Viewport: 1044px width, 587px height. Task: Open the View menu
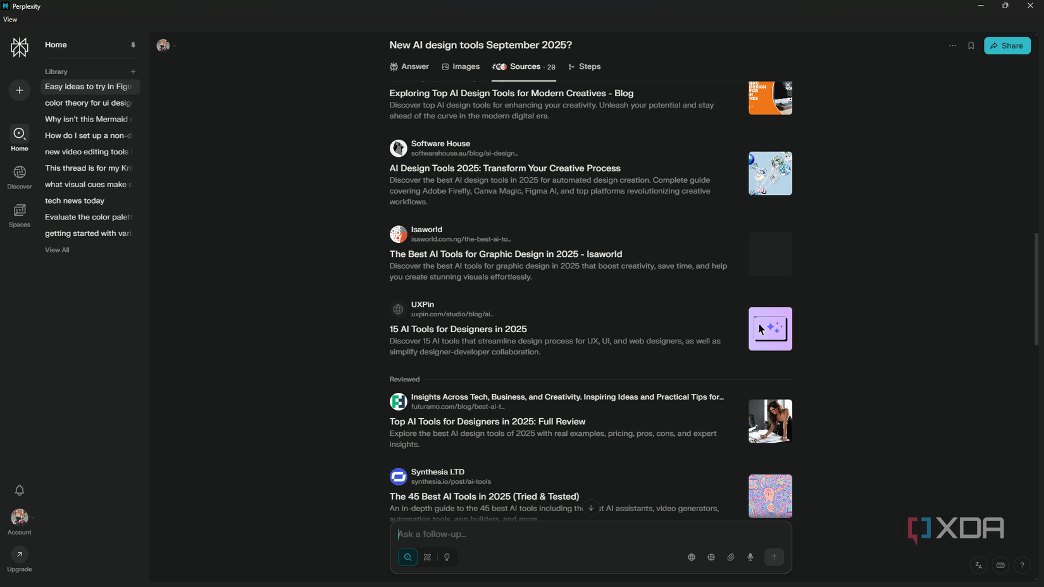coord(10,20)
